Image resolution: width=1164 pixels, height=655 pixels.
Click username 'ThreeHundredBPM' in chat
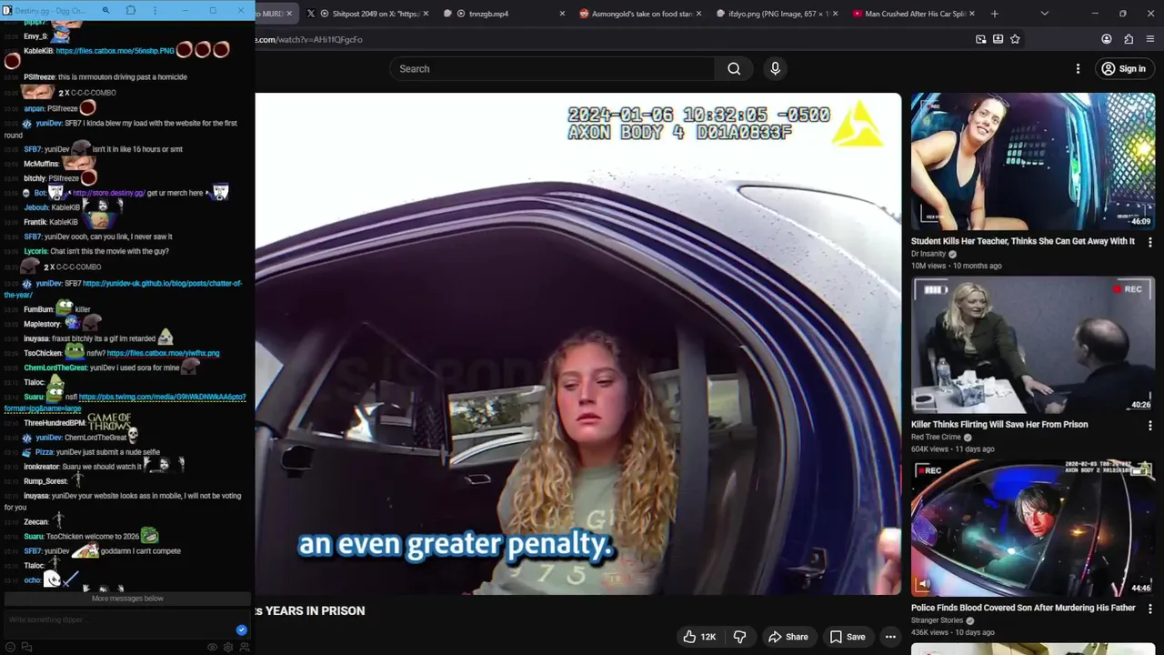tap(55, 423)
